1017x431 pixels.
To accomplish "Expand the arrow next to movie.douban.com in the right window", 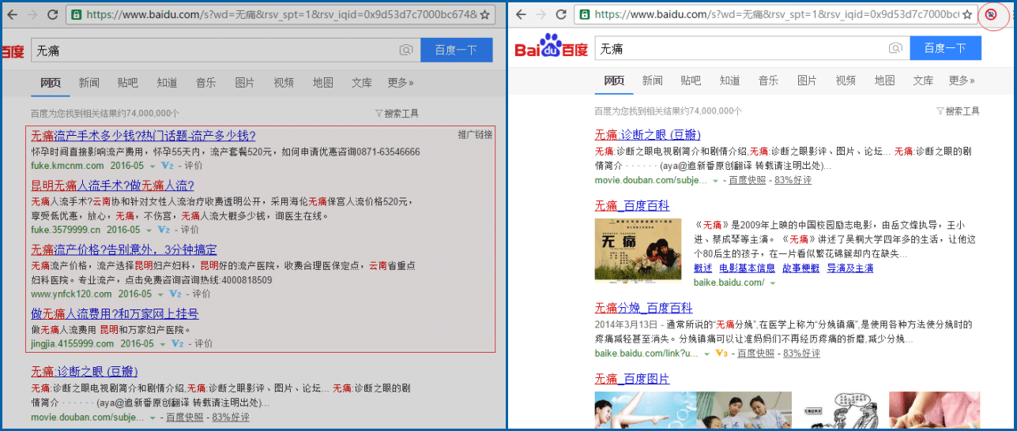I will point(715,181).
